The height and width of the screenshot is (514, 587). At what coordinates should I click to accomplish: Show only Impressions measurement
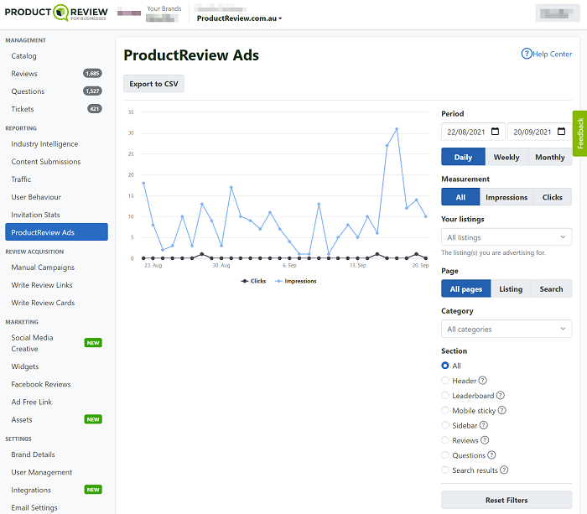click(x=506, y=197)
